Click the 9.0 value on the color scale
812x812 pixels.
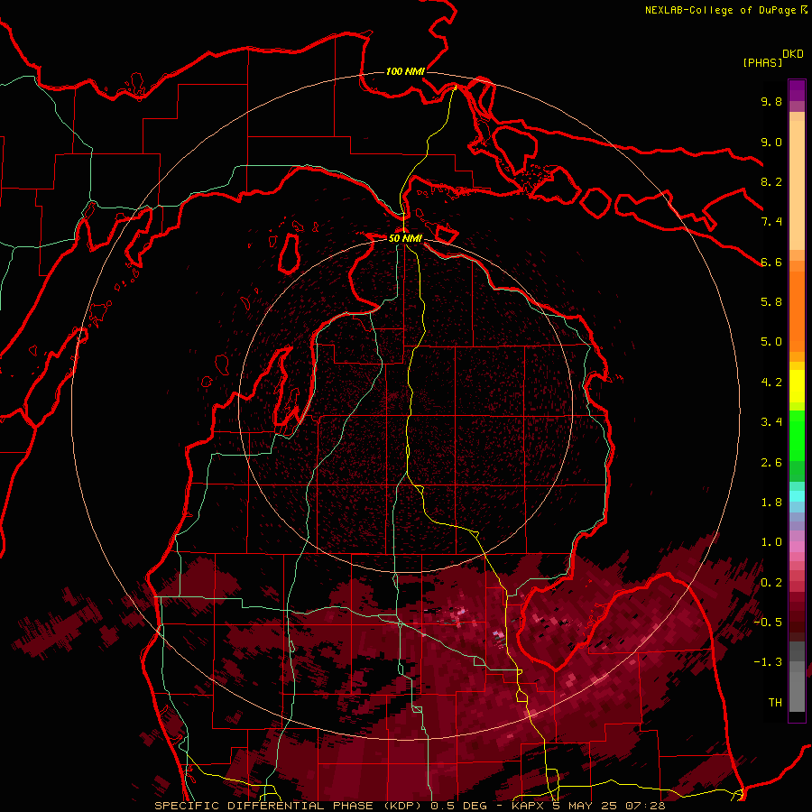point(771,142)
